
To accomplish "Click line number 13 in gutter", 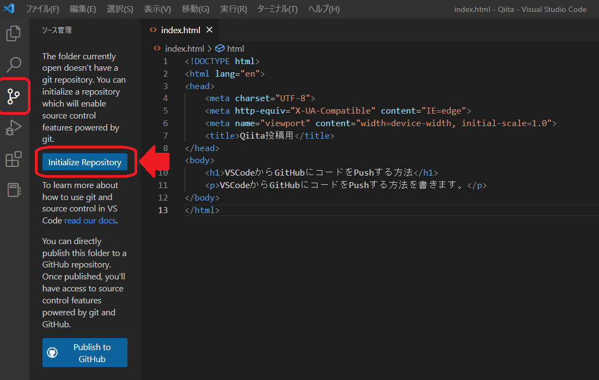I will [163, 210].
